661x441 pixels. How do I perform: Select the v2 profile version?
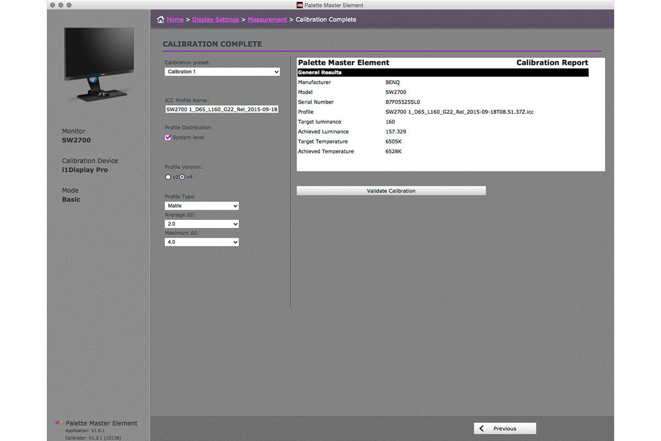[x=168, y=177]
